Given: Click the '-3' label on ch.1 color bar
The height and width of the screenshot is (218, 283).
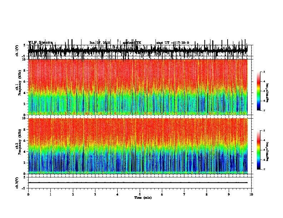Looking at the screenshot, I should (263, 72).
